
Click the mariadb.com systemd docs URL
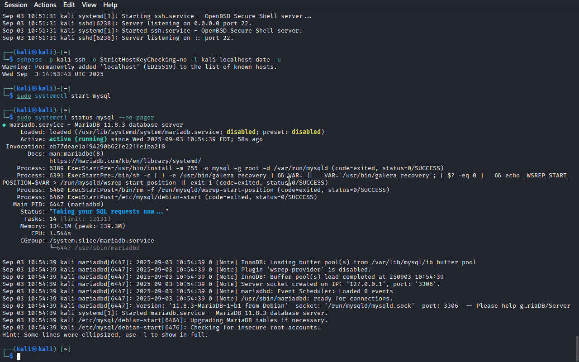pyautogui.click(x=125, y=161)
